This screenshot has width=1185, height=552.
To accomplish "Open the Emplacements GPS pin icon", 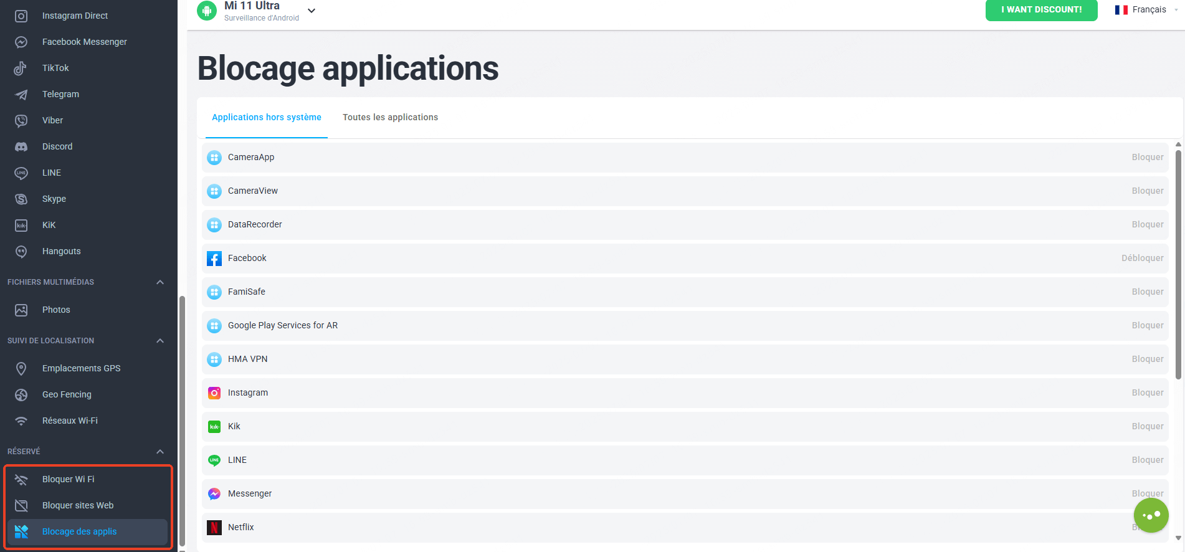I will [x=21, y=368].
